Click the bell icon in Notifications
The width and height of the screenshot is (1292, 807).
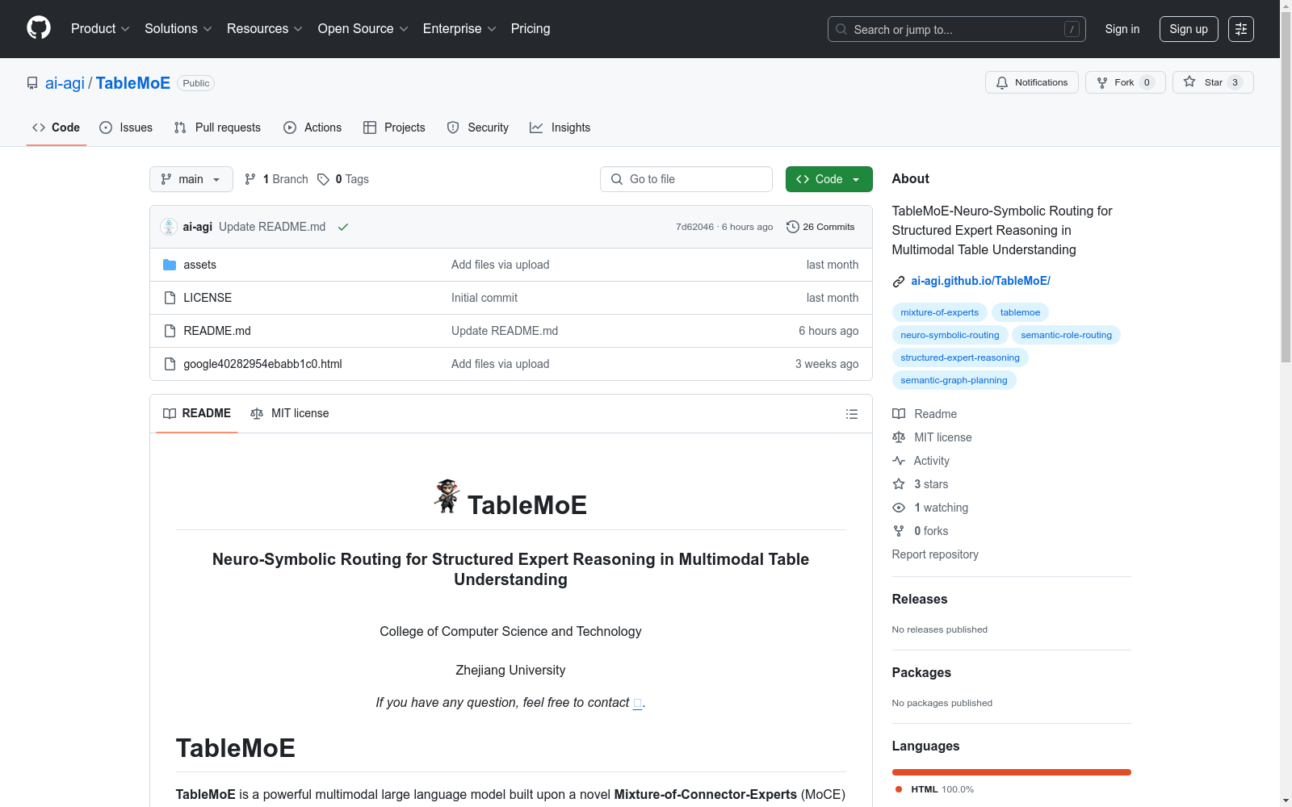click(1002, 82)
